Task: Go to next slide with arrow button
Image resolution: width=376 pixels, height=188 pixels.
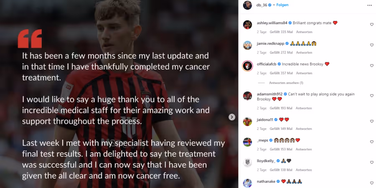Action: (x=231, y=117)
